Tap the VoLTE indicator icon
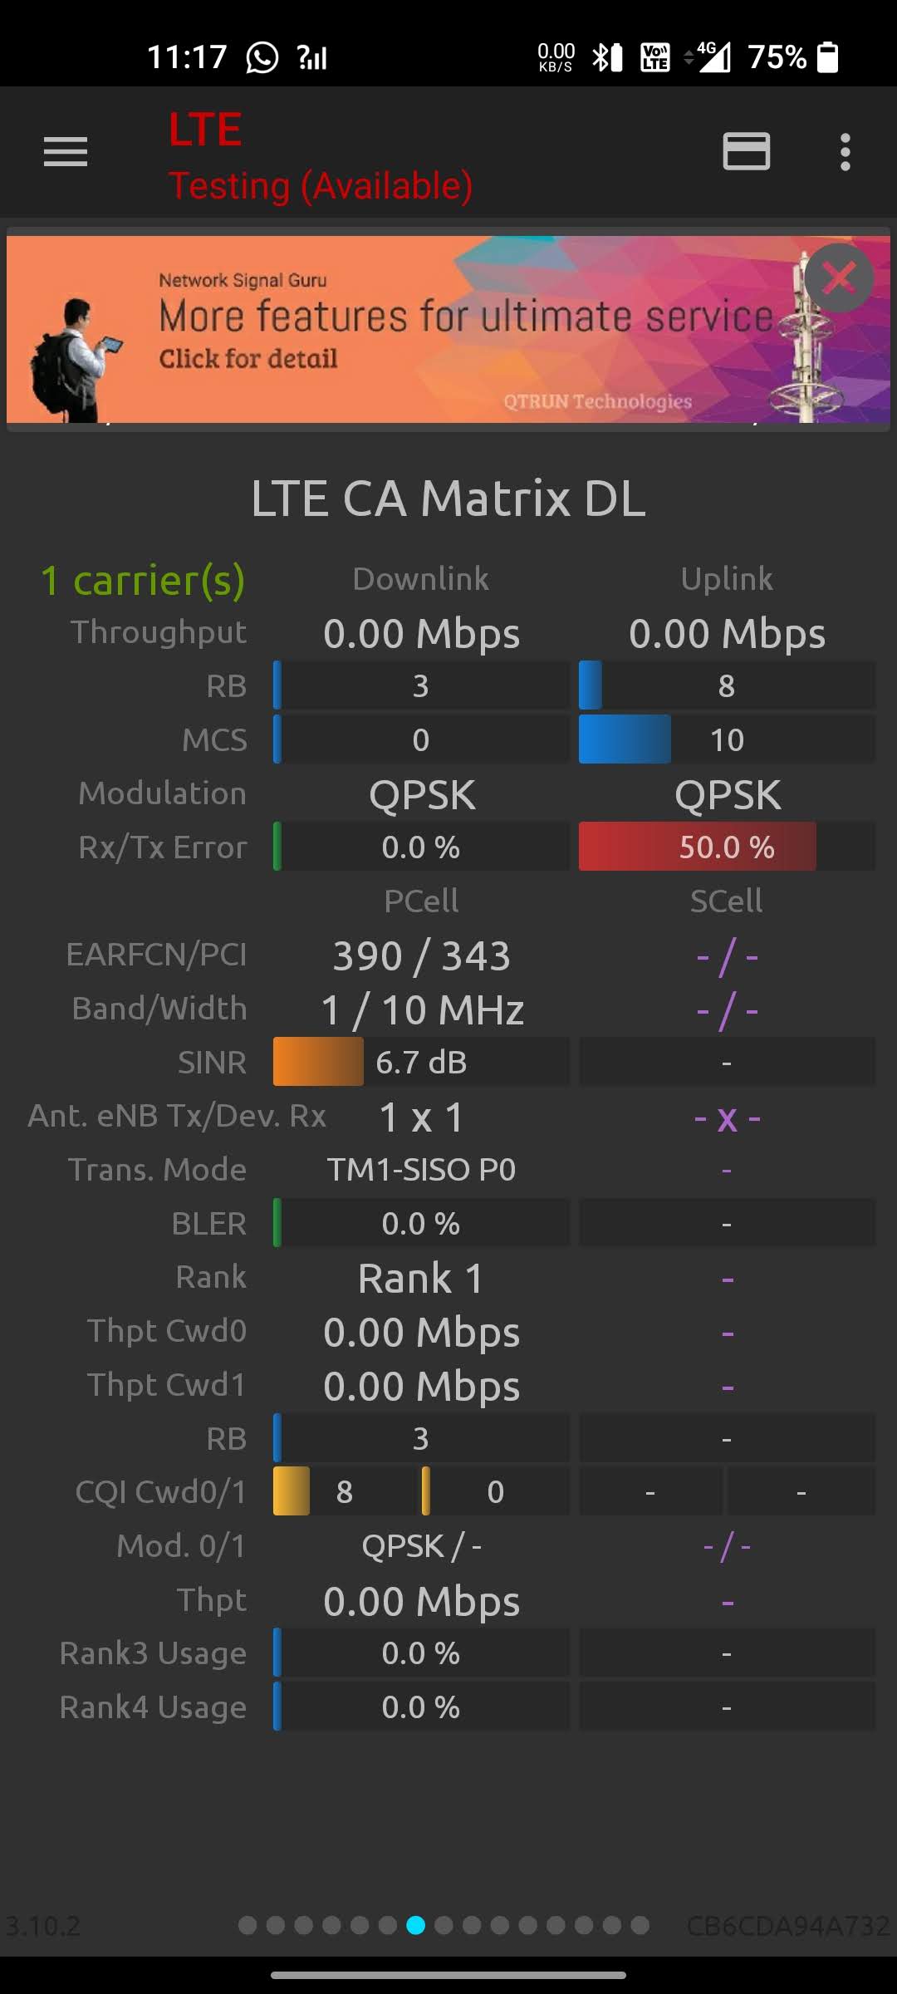This screenshot has width=897, height=1994. (655, 57)
